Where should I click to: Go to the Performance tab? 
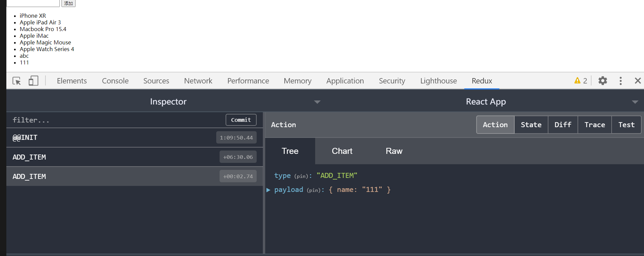[x=248, y=81]
